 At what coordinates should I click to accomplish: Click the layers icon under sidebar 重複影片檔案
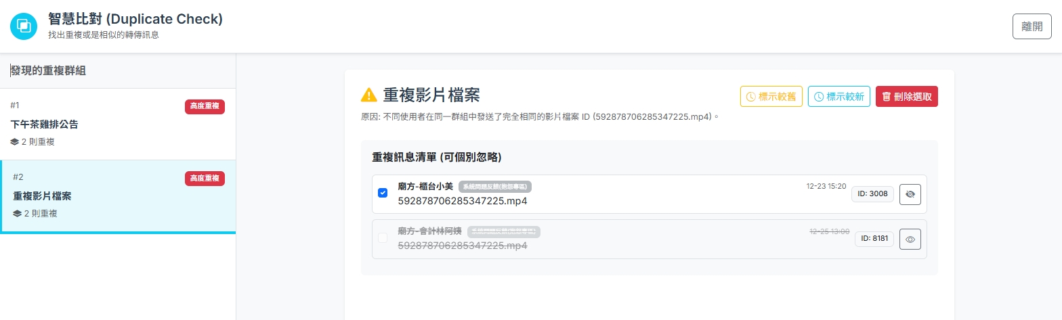pyautogui.click(x=18, y=214)
